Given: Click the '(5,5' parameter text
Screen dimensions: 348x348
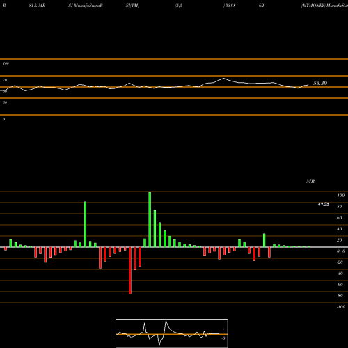Looking at the screenshot, I should click(x=179, y=6).
